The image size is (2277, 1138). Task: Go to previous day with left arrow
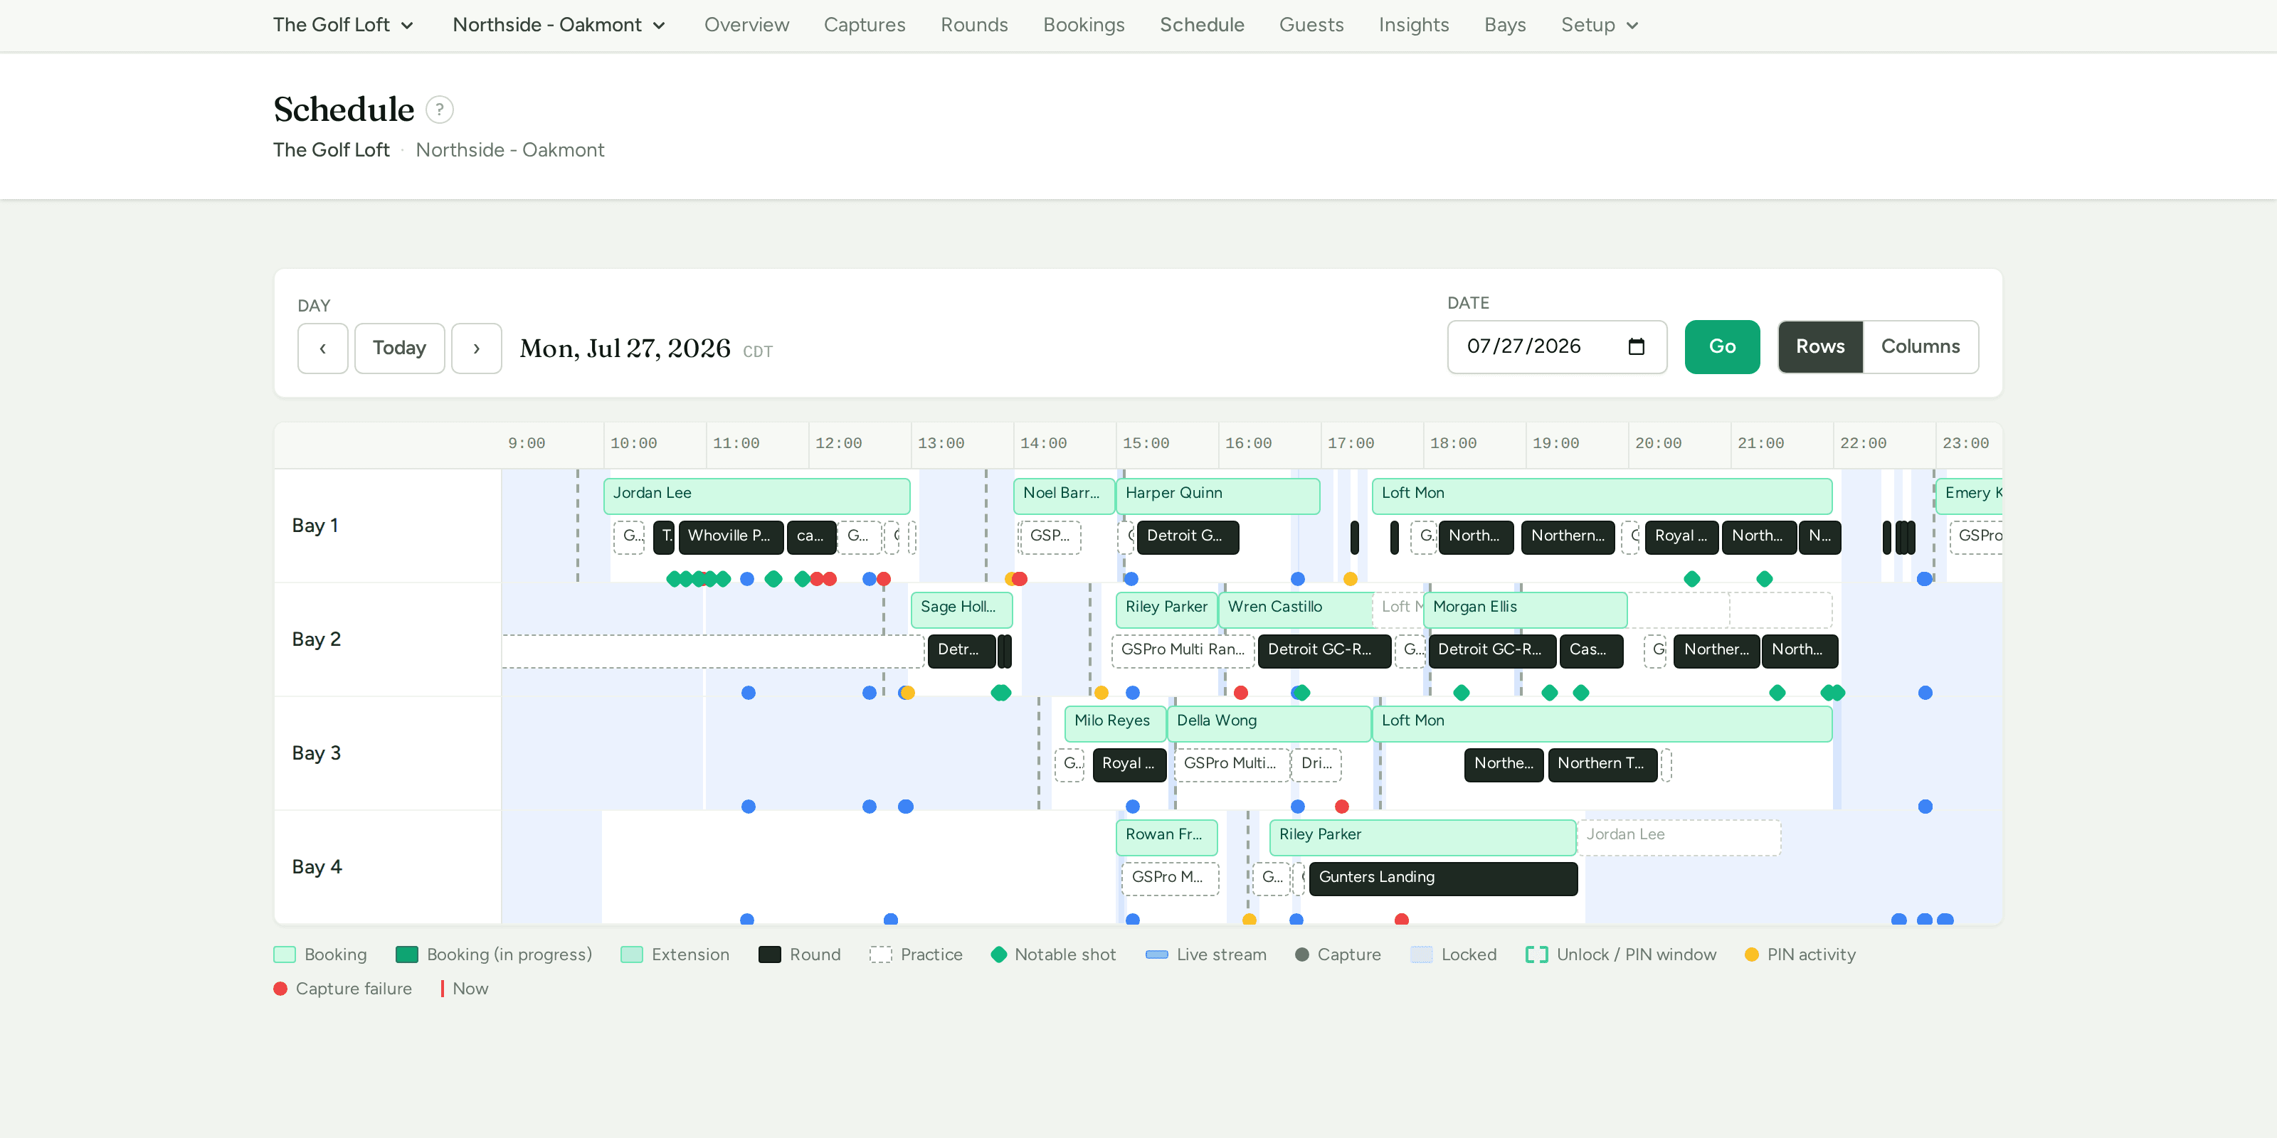coord(322,348)
